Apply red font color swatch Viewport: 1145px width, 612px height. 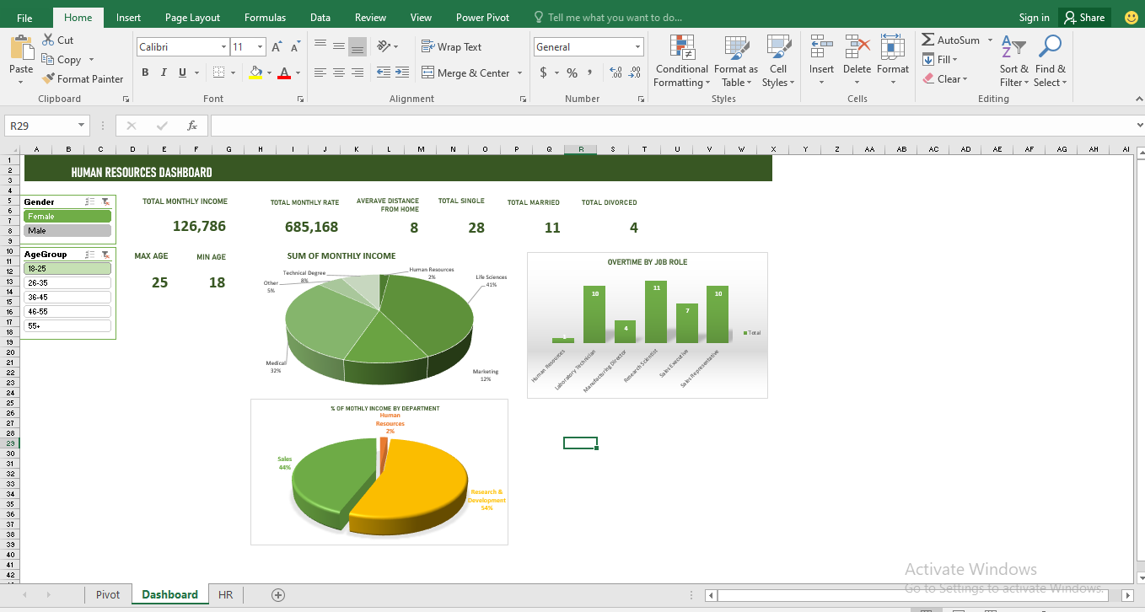click(x=284, y=73)
